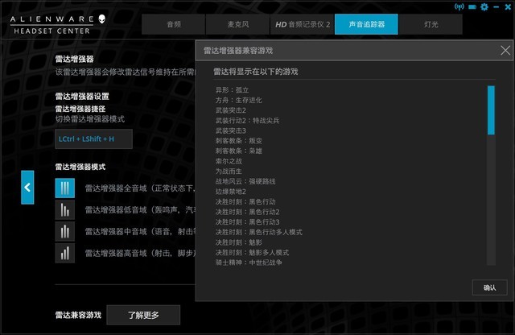The height and width of the screenshot is (335, 515).
Task: Click the game entry 武装突击3
Action: 231,130
